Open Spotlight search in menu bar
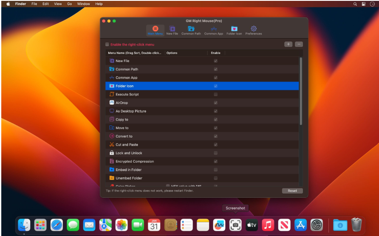379x236 pixels. point(355,4)
